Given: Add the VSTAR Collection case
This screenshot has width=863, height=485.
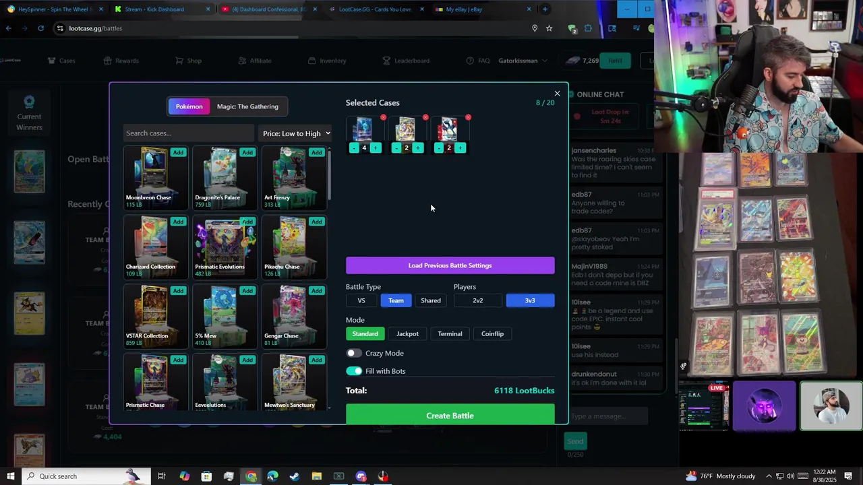Looking at the screenshot, I should 178,291.
